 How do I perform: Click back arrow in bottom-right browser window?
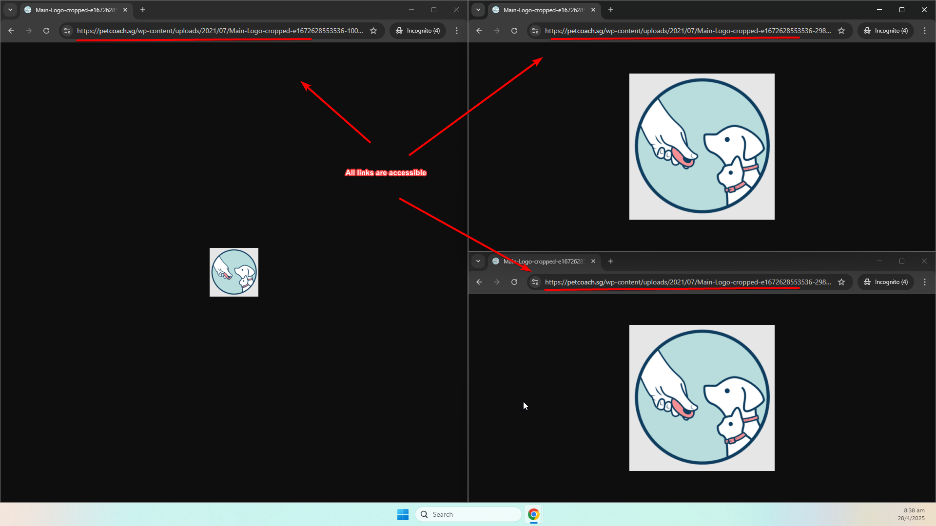(x=479, y=282)
